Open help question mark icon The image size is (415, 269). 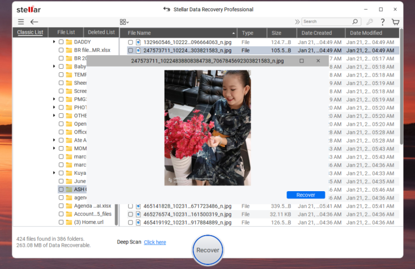click(x=383, y=22)
